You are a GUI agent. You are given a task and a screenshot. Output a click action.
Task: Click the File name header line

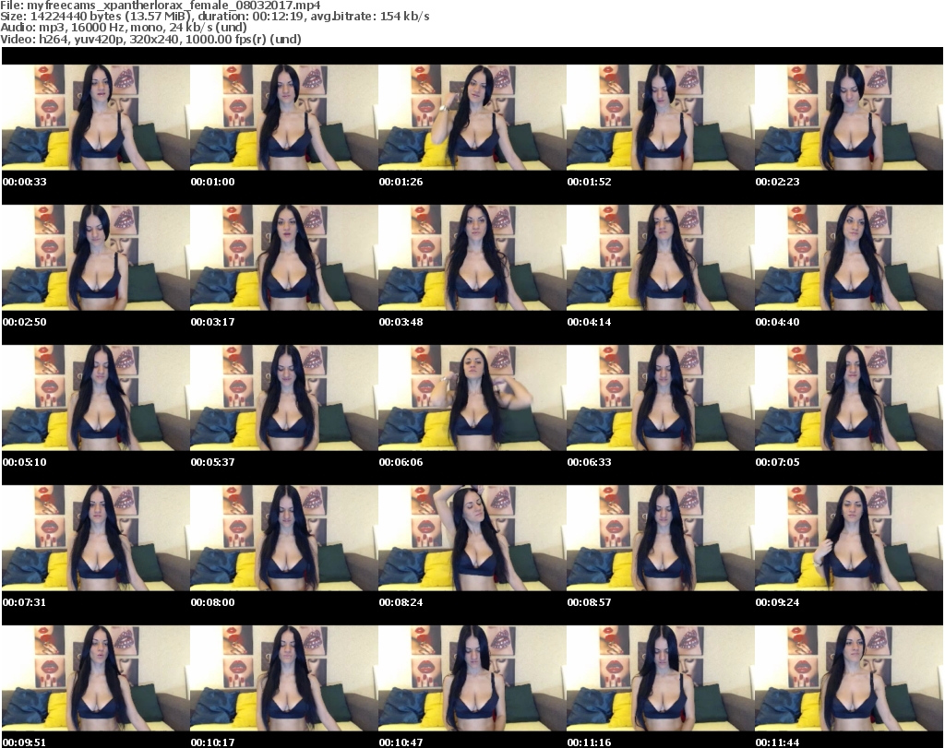pyautogui.click(x=161, y=6)
